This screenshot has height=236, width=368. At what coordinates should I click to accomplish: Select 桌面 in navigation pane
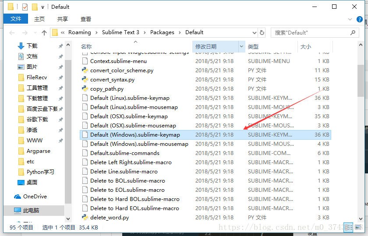[32, 182]
